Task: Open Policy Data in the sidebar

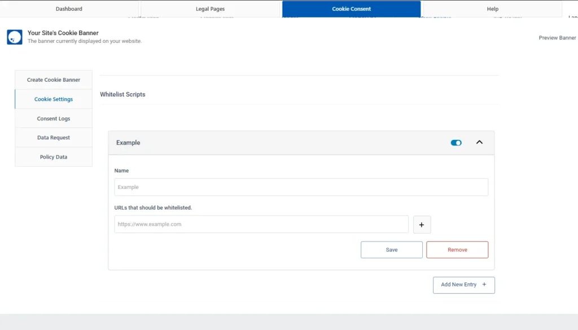Action: (x=54, y=156)
